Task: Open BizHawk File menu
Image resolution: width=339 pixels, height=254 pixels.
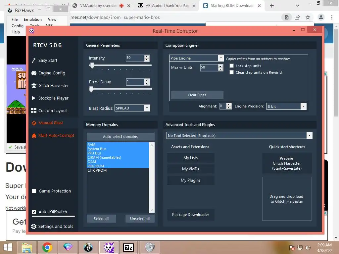Action: click(x=15, y=20)
